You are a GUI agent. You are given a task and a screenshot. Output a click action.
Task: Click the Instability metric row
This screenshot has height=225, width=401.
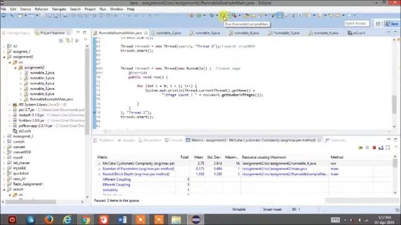coord(110,190)
